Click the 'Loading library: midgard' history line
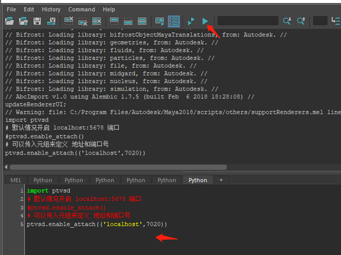This screenshot has height=255, width=341. point(106,74)
